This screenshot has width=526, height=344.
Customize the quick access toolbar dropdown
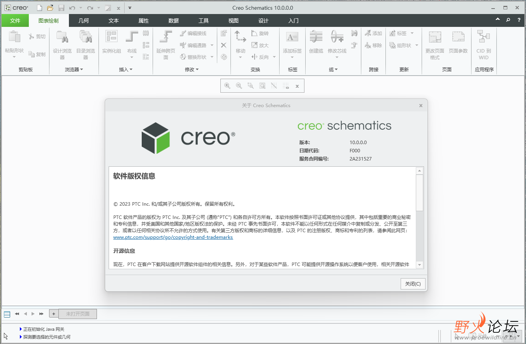click(x=130, y=8)
